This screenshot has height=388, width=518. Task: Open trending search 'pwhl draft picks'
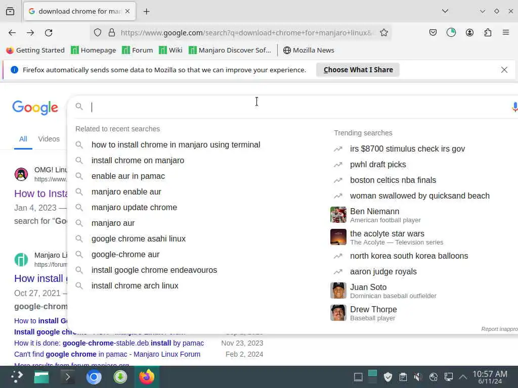pyautogui.click(x=378, y=164)
